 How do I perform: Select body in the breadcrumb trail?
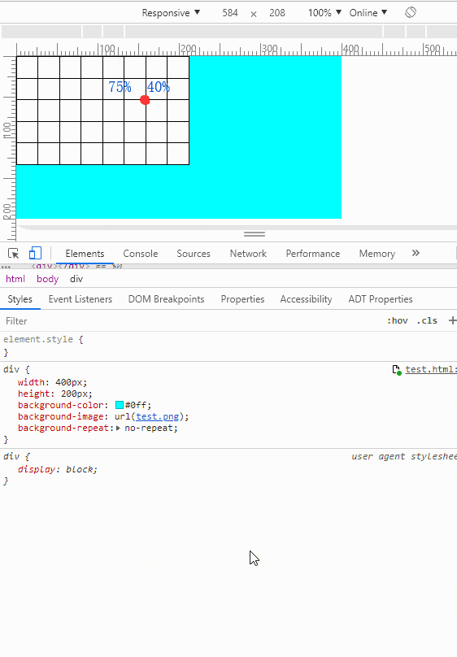click(x=47, y=279)
